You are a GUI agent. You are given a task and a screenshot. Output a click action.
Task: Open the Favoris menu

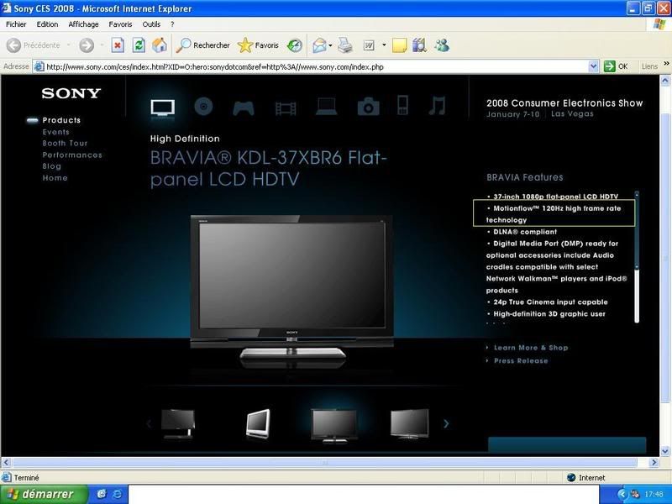pos(120,24)
